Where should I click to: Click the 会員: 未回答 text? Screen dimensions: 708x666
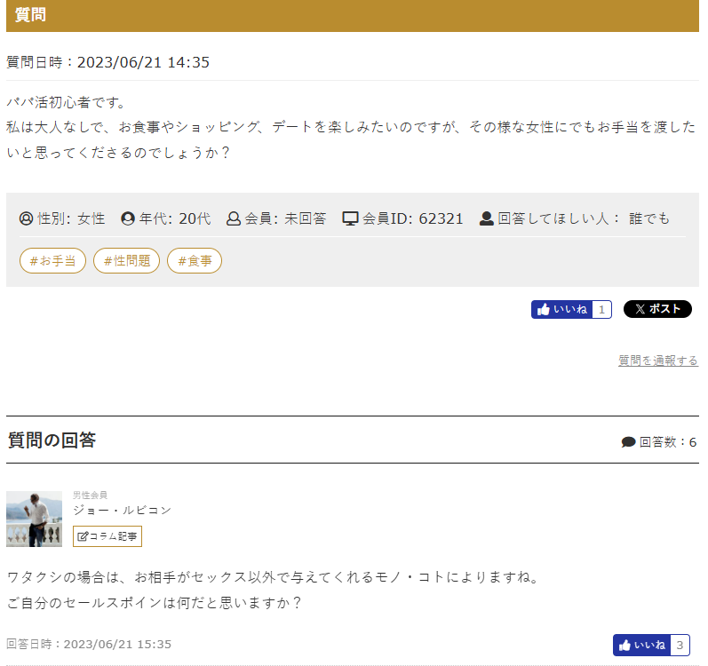click(x=285, y=218)
